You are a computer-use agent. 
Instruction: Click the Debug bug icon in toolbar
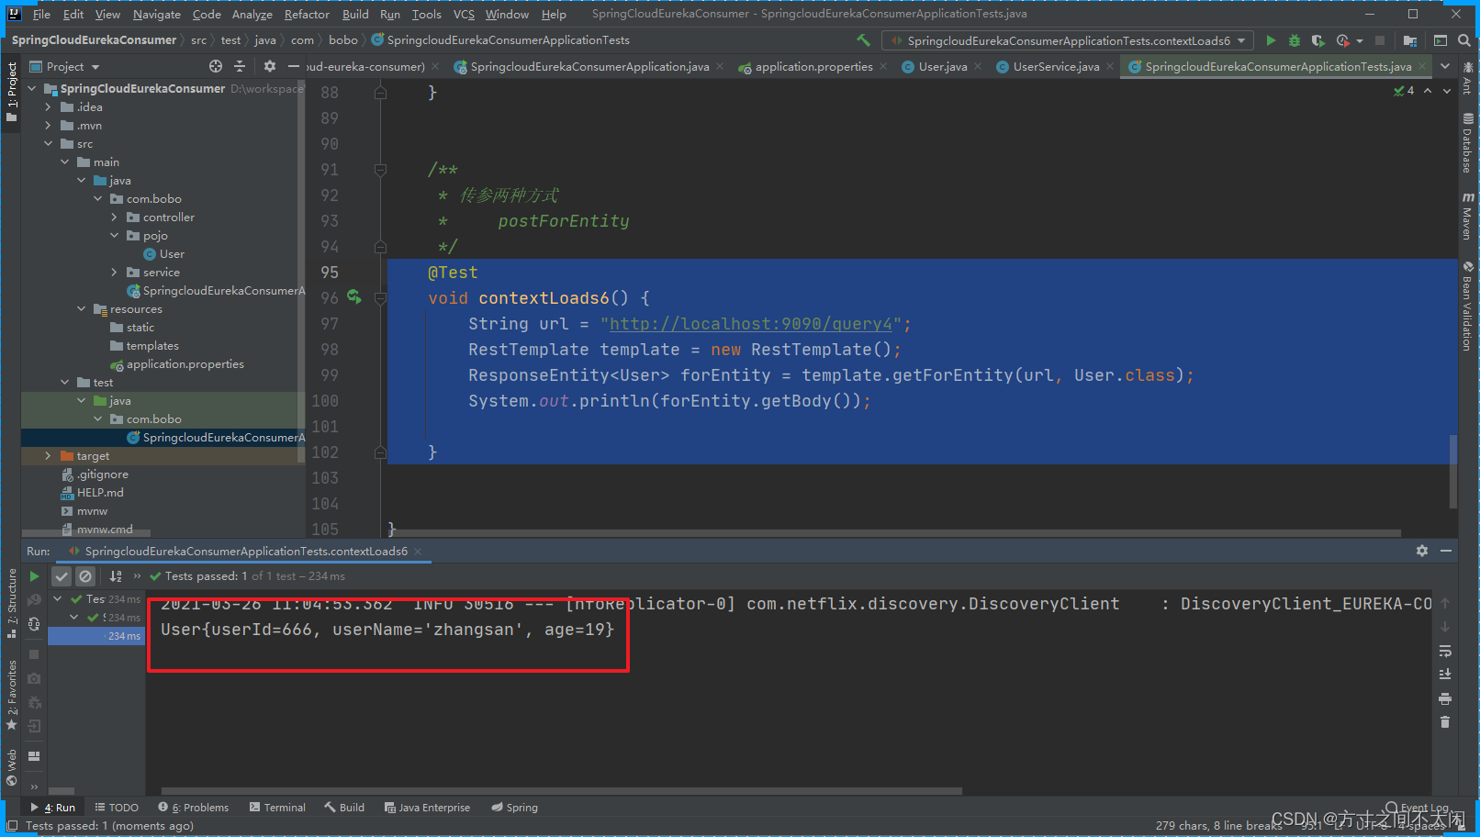pyautogui.click(x=1295, y=40)
